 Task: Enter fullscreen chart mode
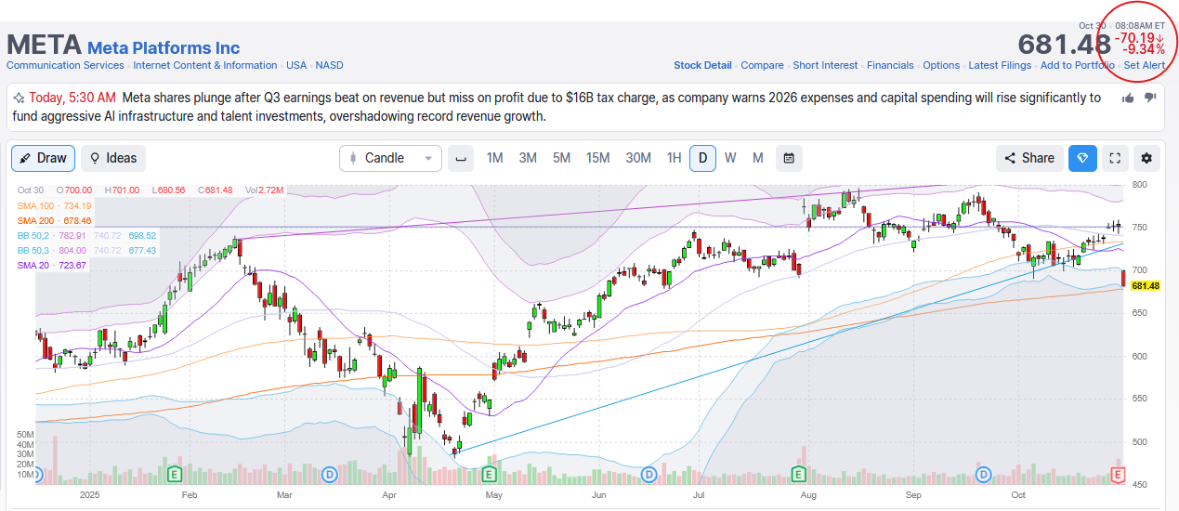tap(1115, 158)
